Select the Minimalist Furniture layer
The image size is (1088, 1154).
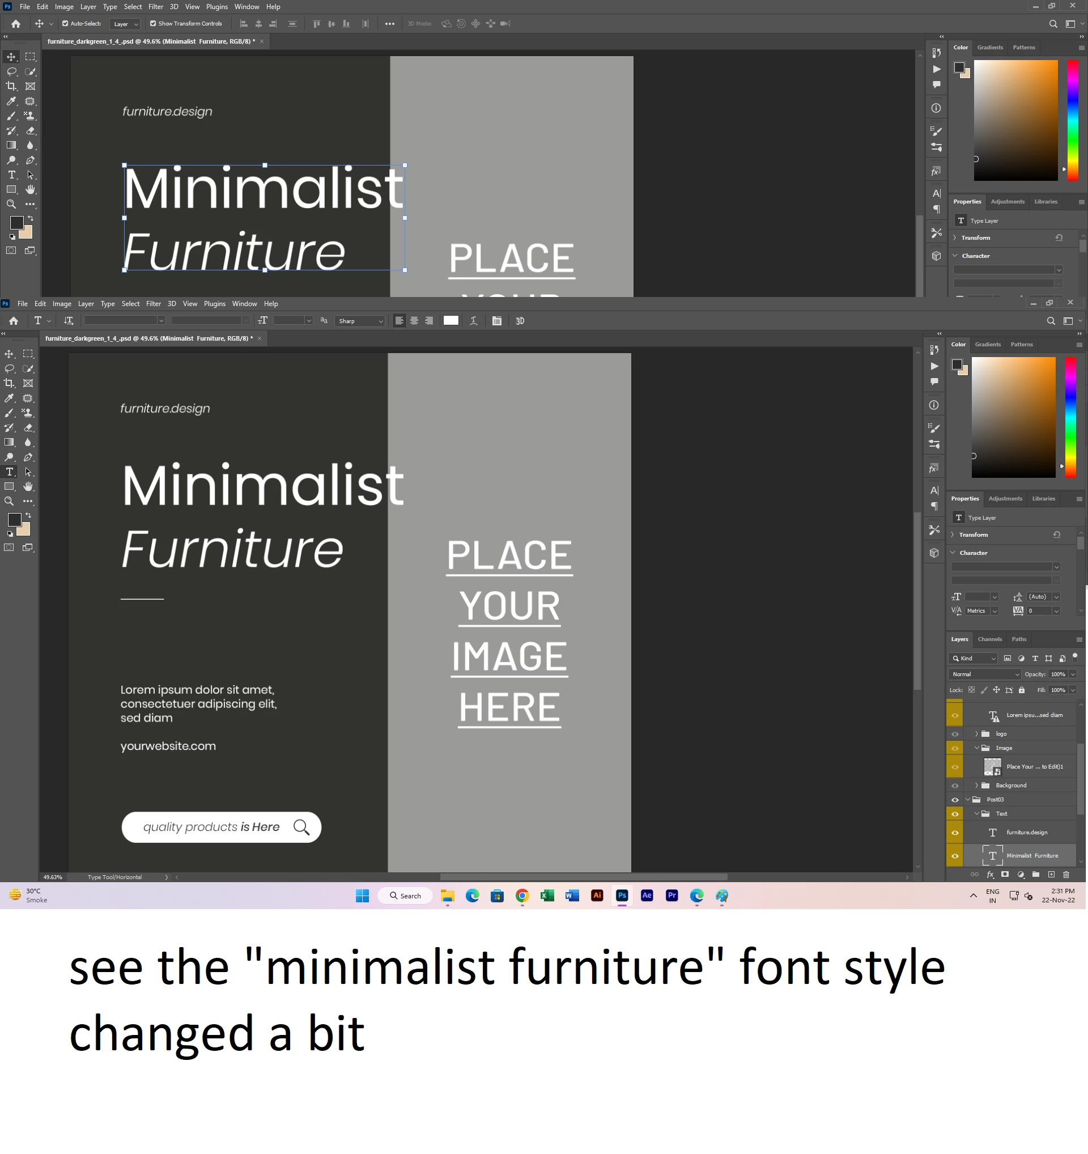point(1032,856)
